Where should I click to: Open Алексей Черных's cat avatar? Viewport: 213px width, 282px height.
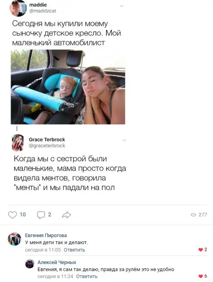[30, 264]
